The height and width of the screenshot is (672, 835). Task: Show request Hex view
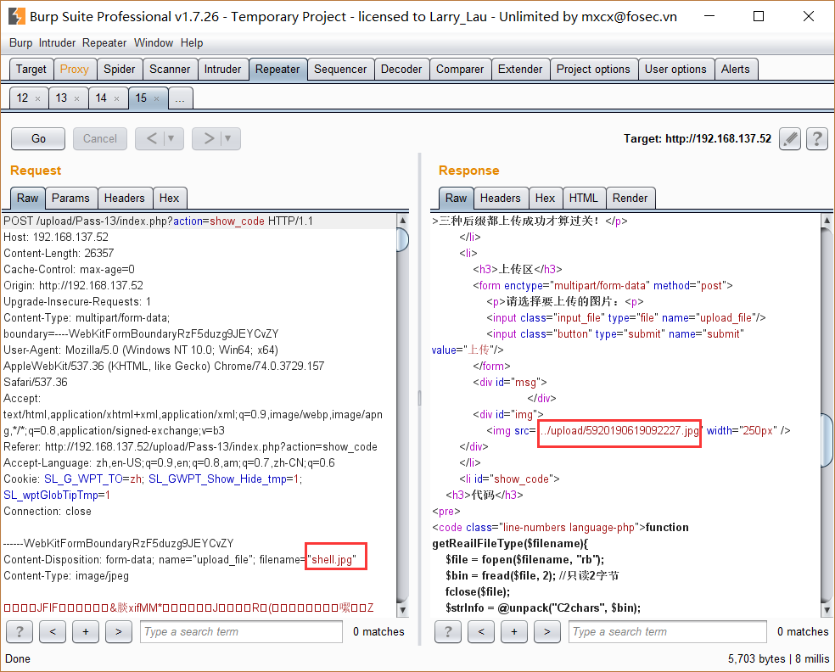[170, 198]
